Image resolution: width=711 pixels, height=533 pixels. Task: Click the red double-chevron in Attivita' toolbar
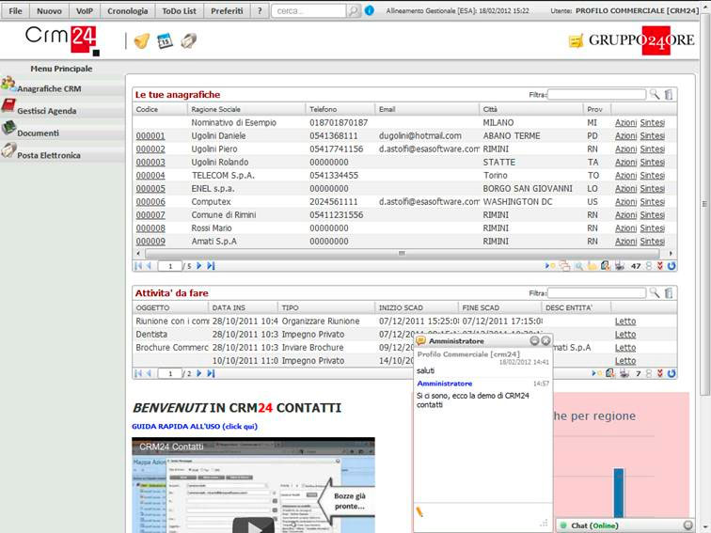[660, 373]
